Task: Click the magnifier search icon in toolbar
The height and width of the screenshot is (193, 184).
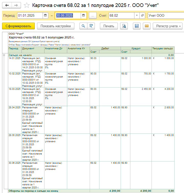Action: tap(83, 26)
